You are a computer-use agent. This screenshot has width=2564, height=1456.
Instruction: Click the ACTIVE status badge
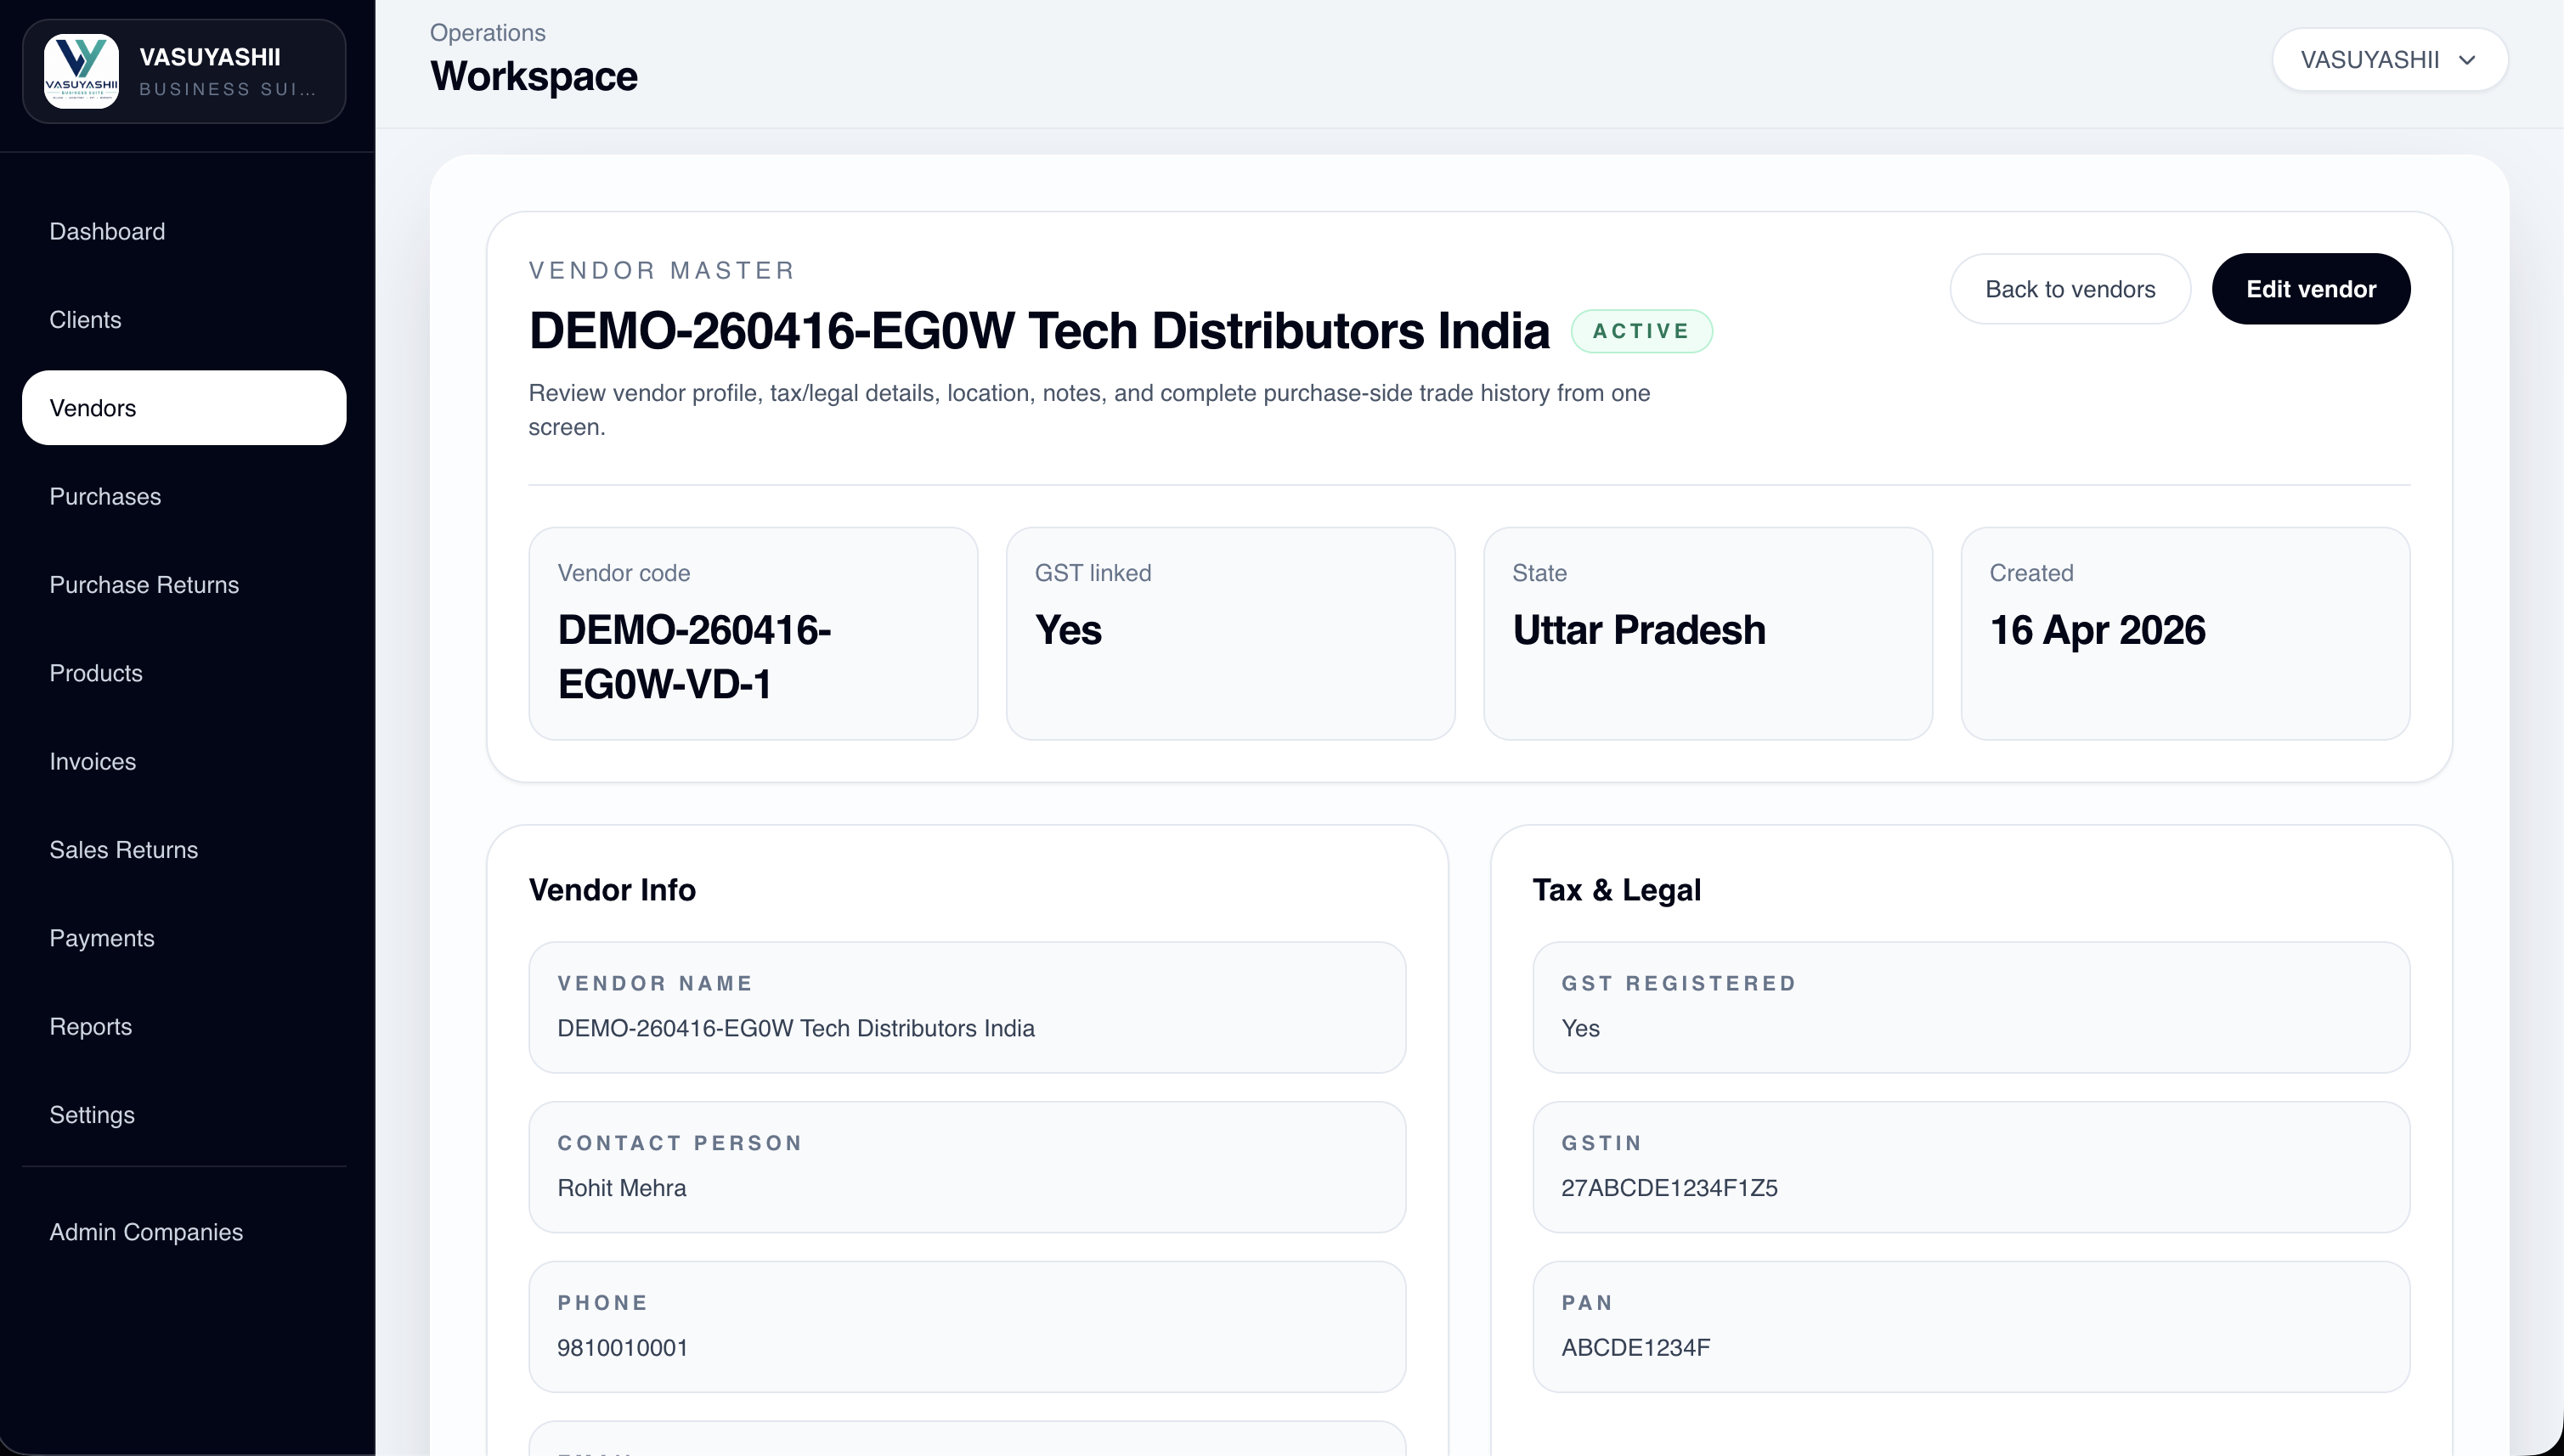tap(1641, 331)
